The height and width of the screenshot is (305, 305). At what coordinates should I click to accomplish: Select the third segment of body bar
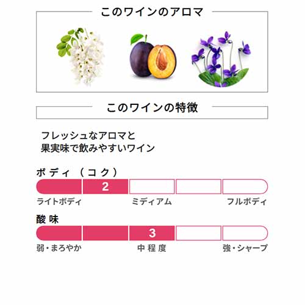(152, 187)
